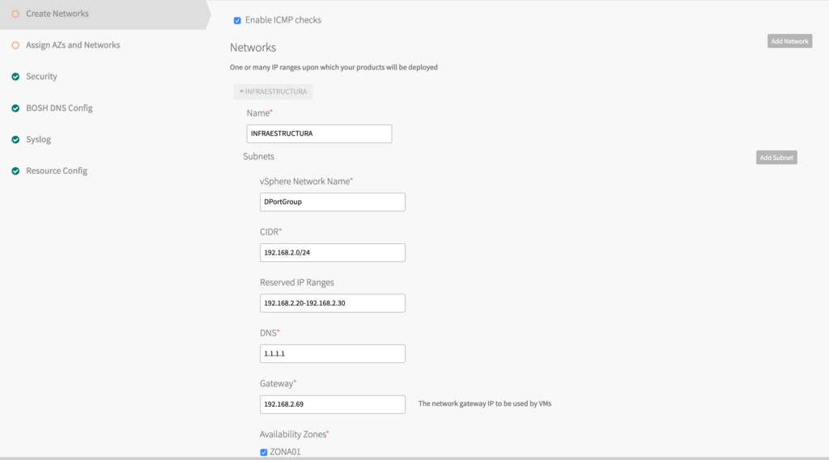This screenshot has width=829, height=460.
Task: Click the green checkmark next to Security
Action: pyautogui.click(x=15, y=77)
